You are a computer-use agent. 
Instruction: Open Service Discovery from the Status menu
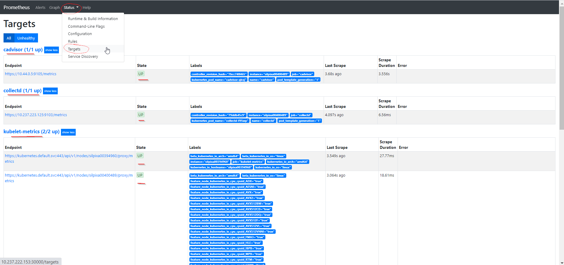[x=93, y=56]
